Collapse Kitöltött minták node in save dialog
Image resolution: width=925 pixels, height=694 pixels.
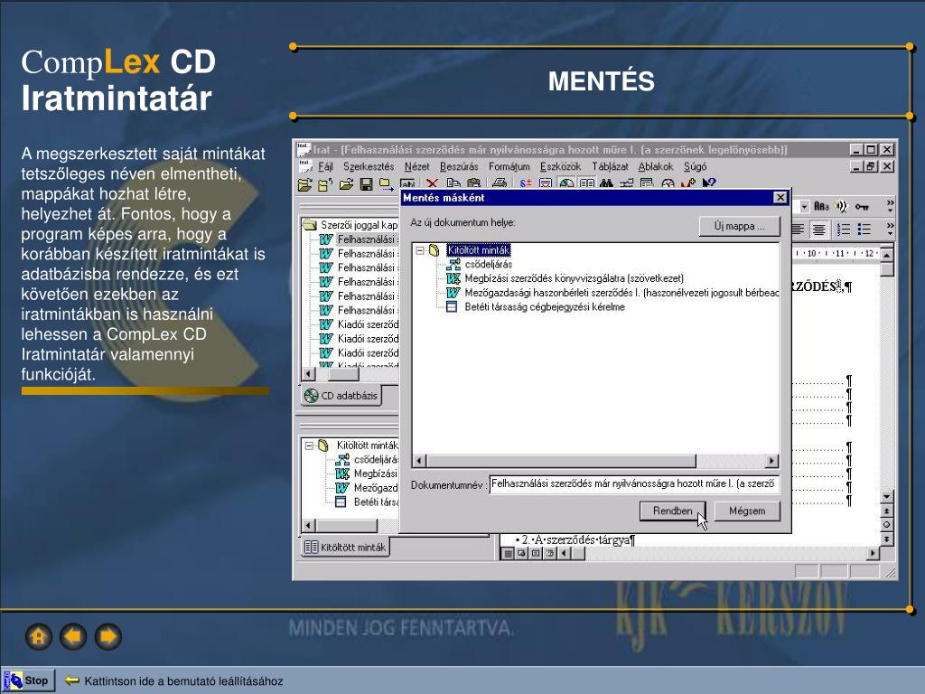pyautogui.click(x=420, y=250)
